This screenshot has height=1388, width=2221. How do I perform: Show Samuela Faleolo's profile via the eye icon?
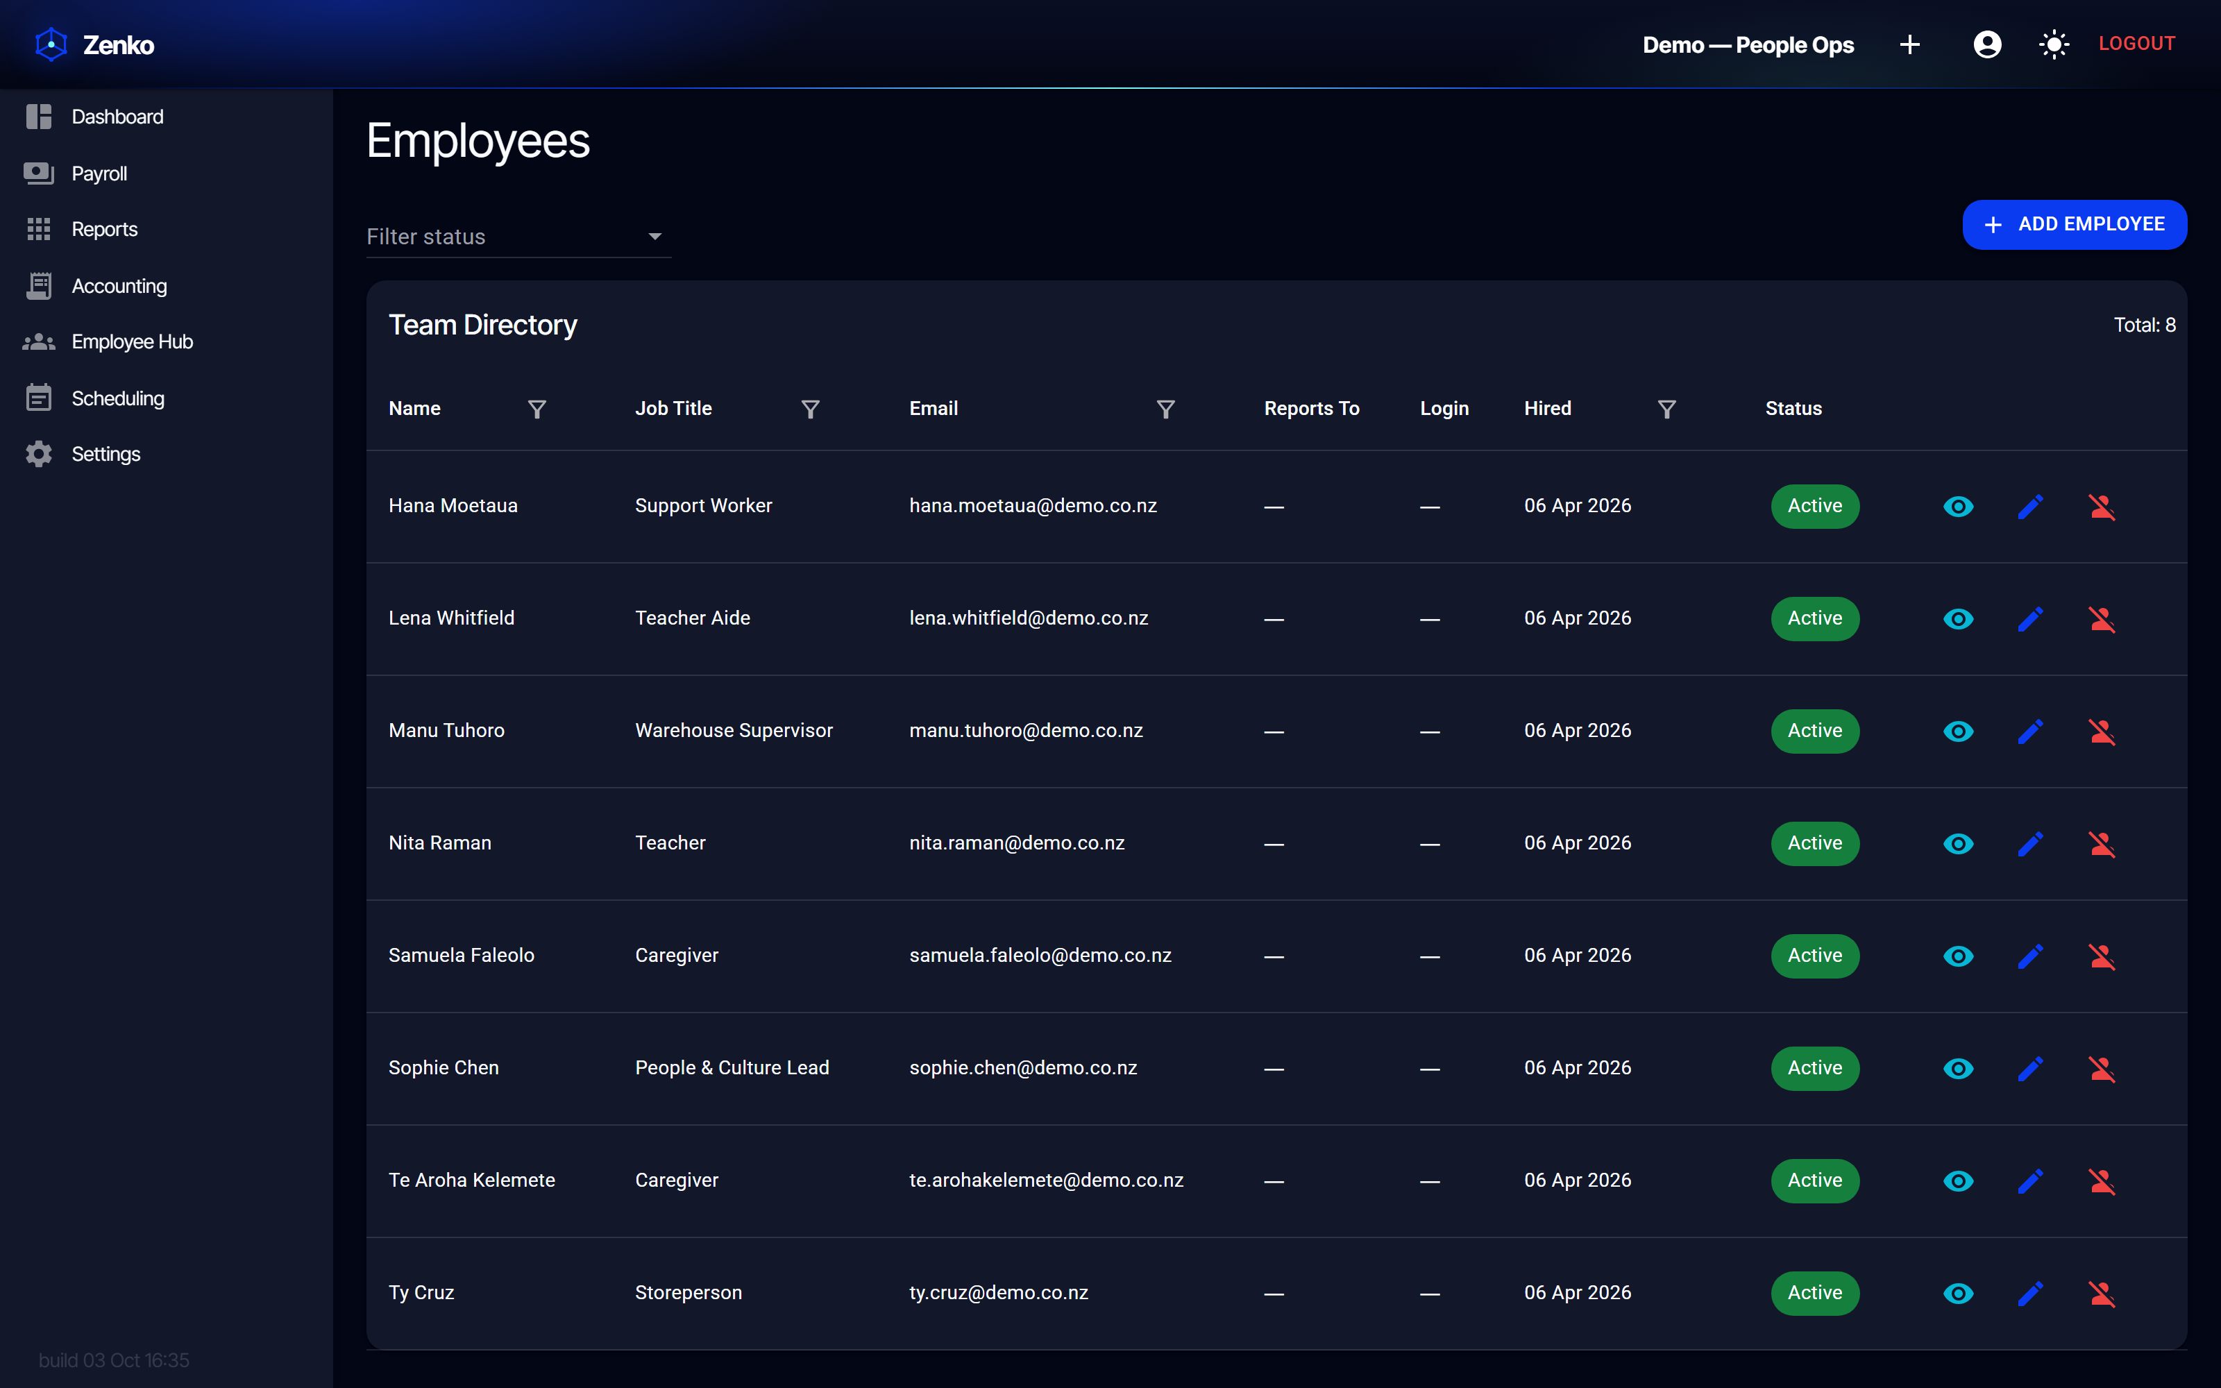[x=1959, y=956]
